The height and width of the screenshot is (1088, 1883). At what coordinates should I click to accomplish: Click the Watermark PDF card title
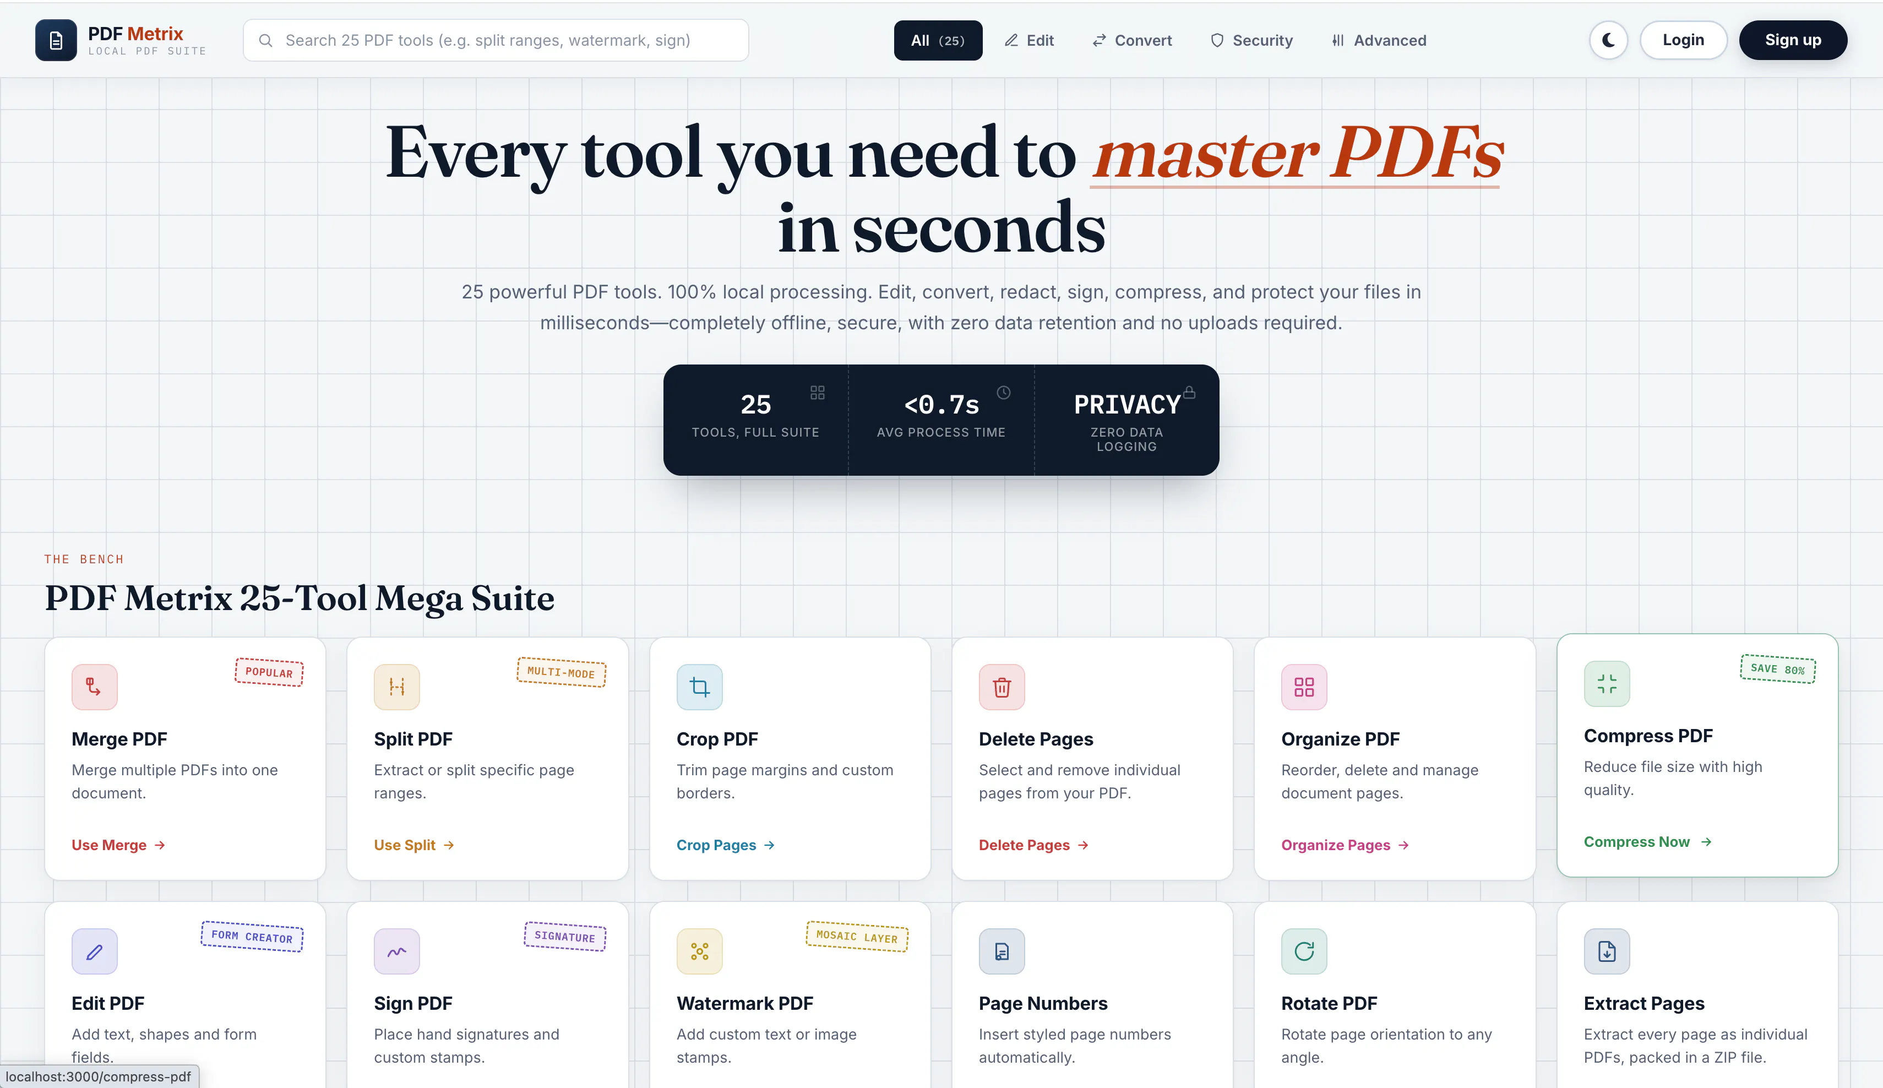pyautogui.click(x=745, y=1004)
